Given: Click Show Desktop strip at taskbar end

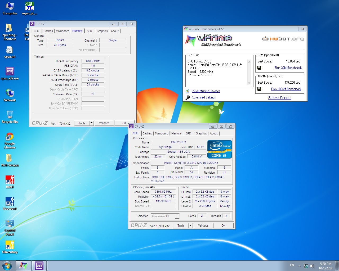Looking at the screenshot, I should click(337, 266).
